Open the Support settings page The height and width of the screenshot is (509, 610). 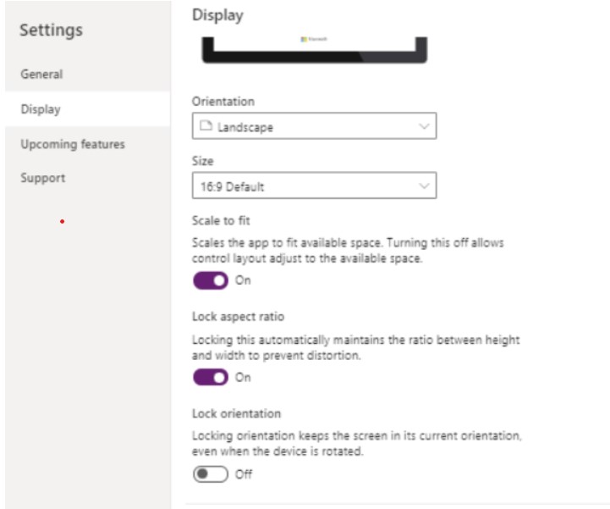tap(42, 179)
